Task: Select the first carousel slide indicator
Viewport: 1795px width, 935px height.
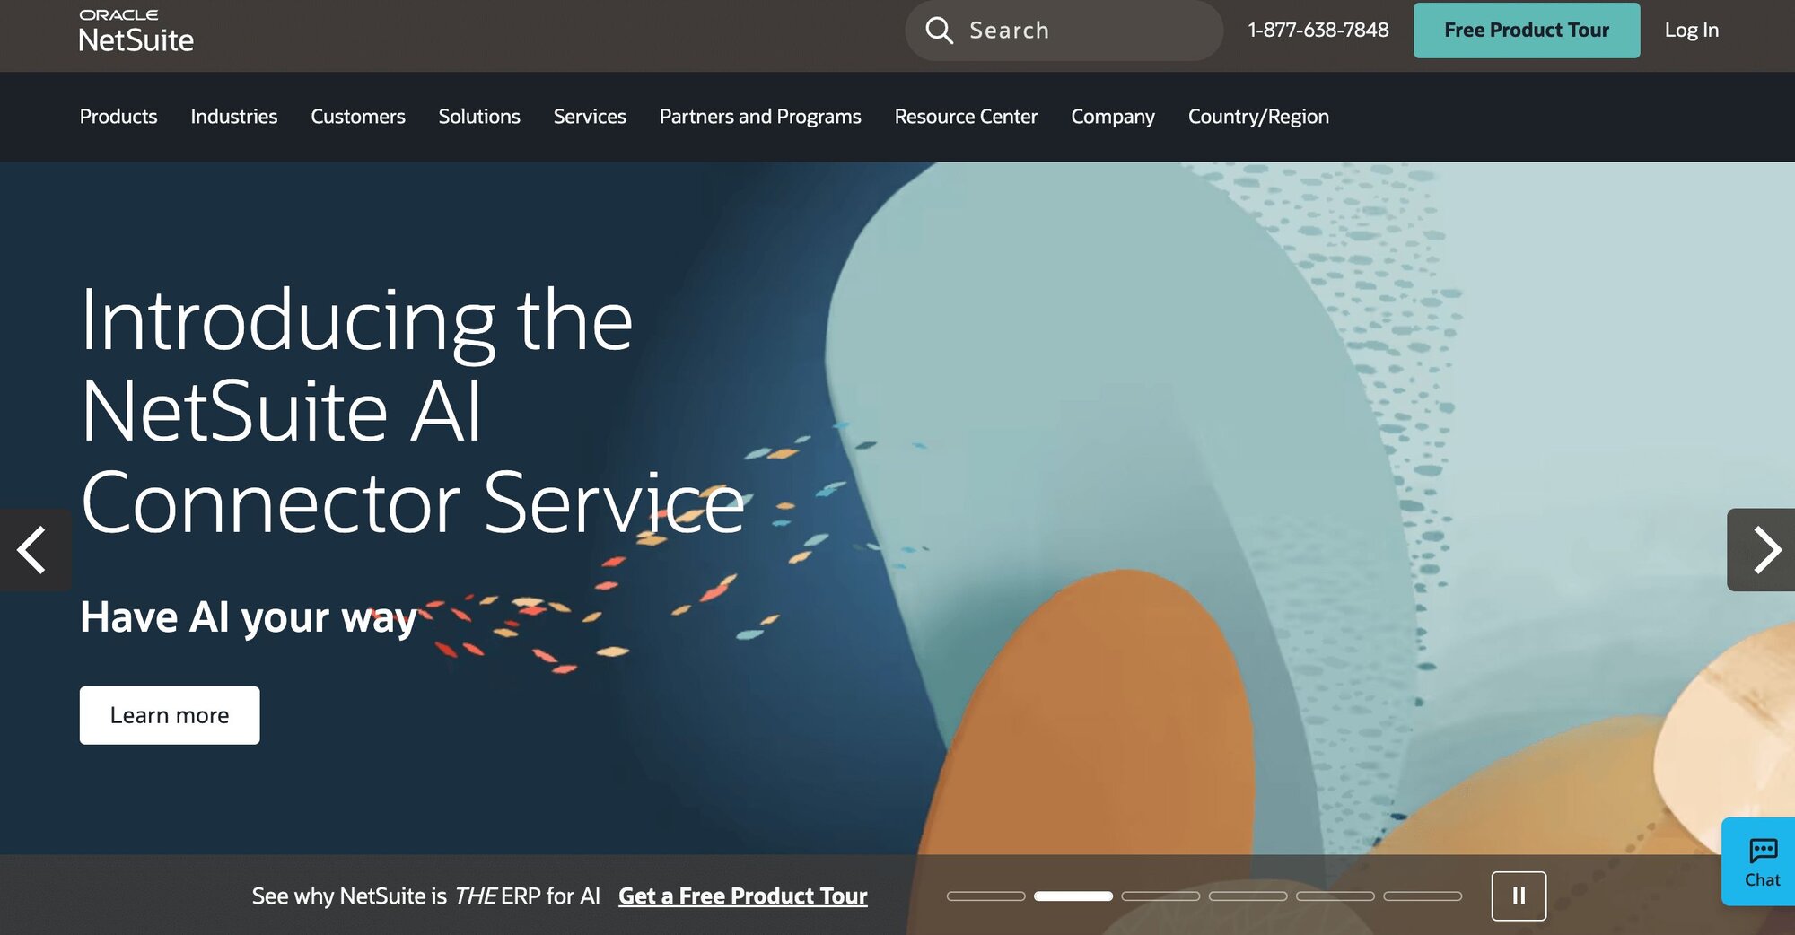Action: pos(985,896)
